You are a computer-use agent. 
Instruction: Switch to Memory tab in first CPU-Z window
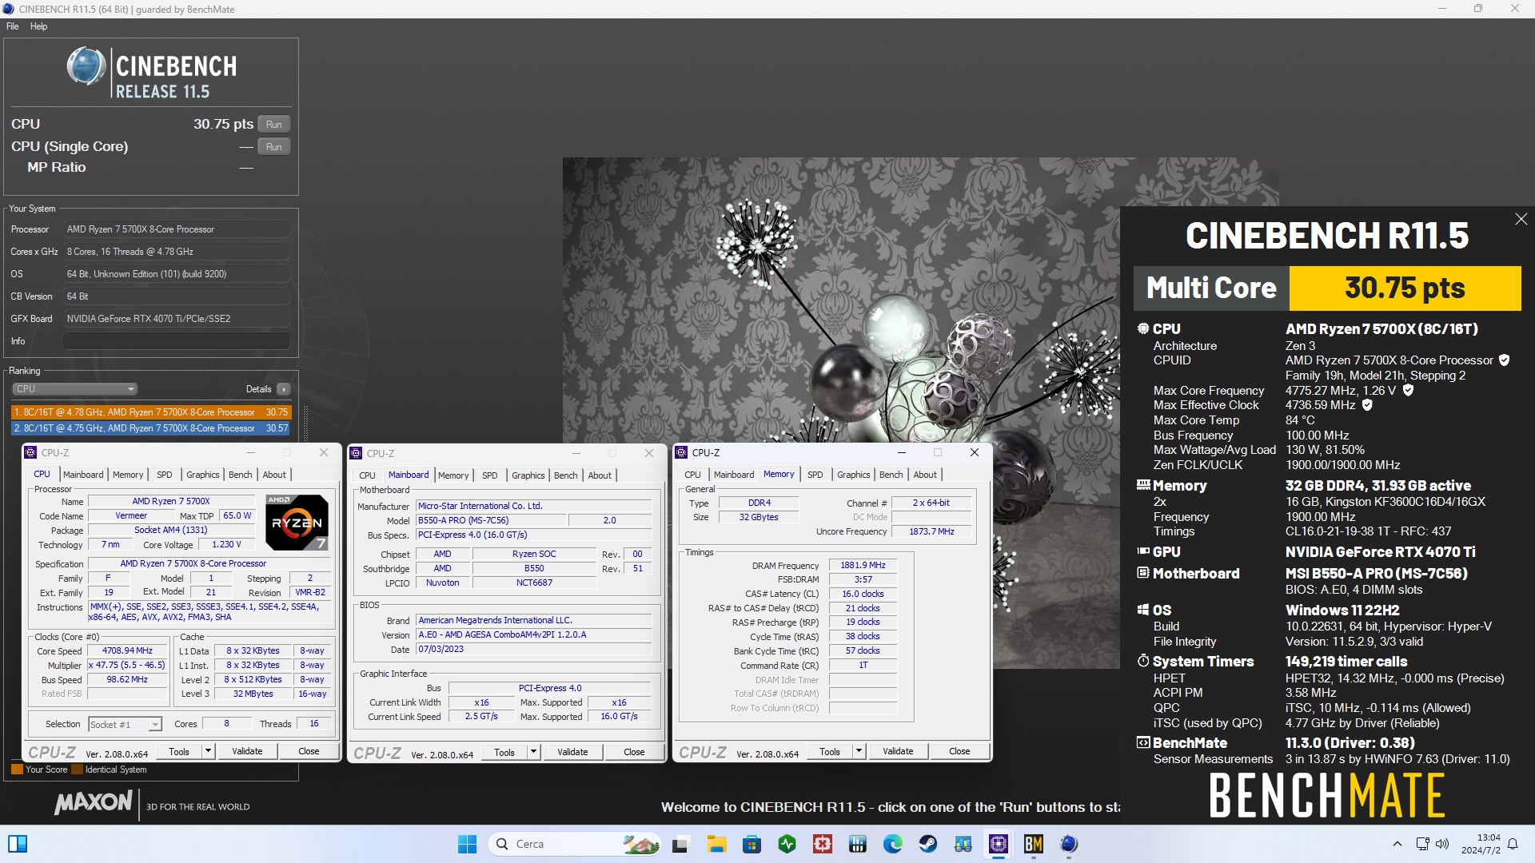coord(128,475)
